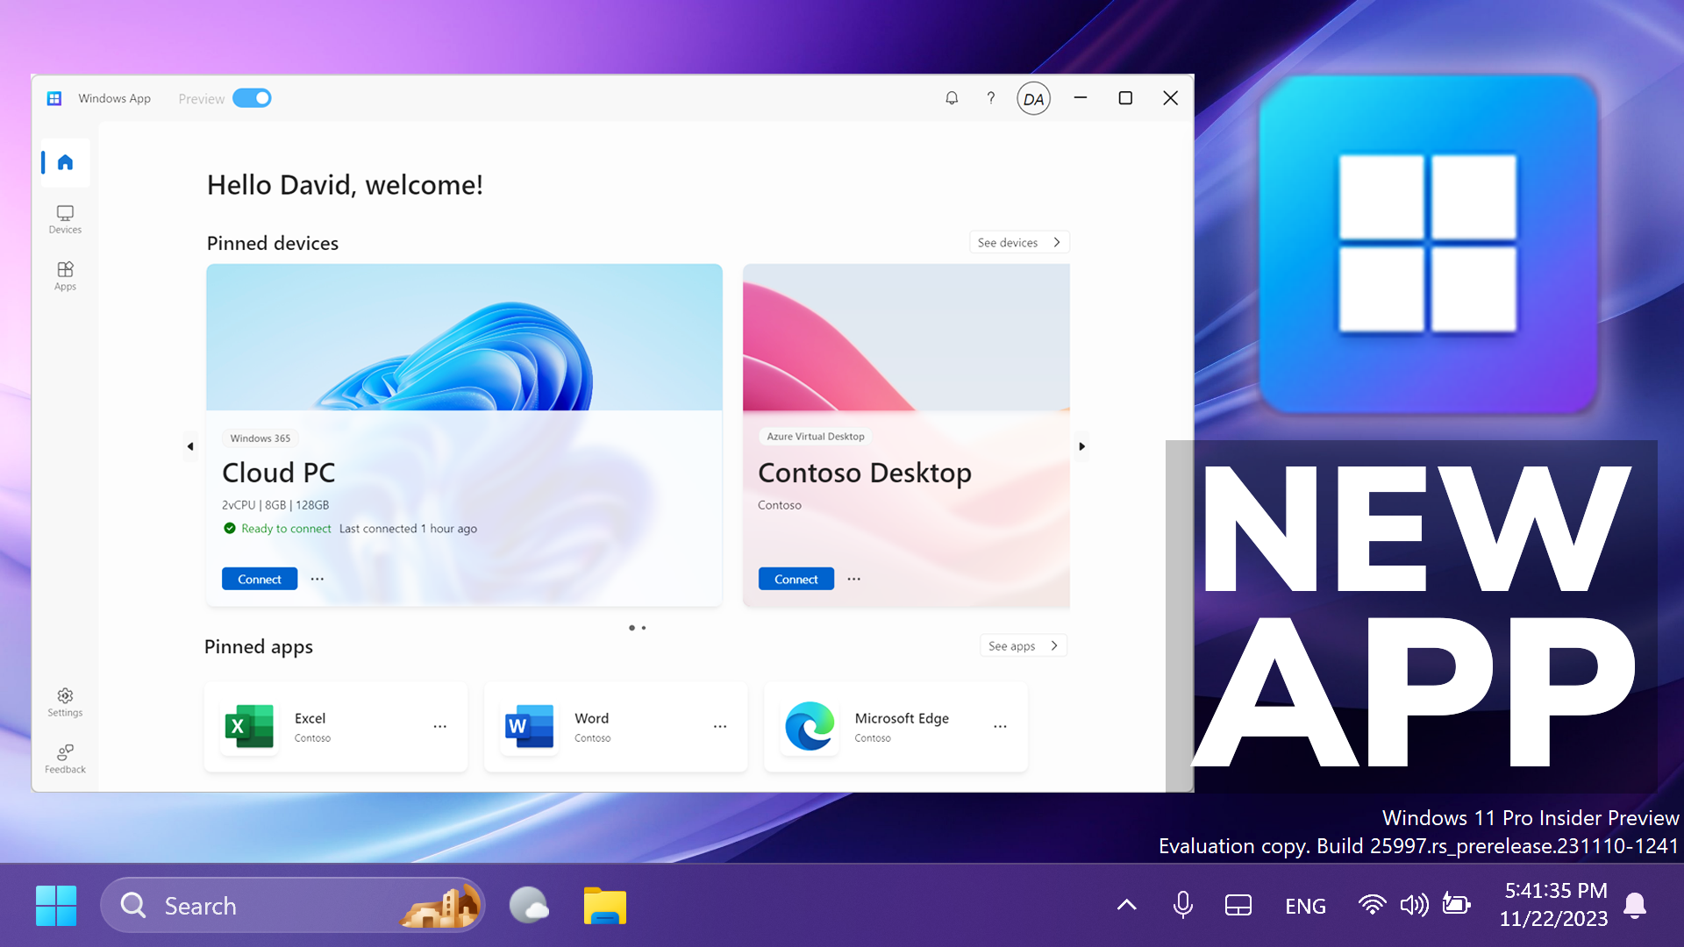Advance the pinned devices carousel right arrow
The height and width of the screenshot is (947, 1684).
pyautogui.click(x=1081, y=446)
